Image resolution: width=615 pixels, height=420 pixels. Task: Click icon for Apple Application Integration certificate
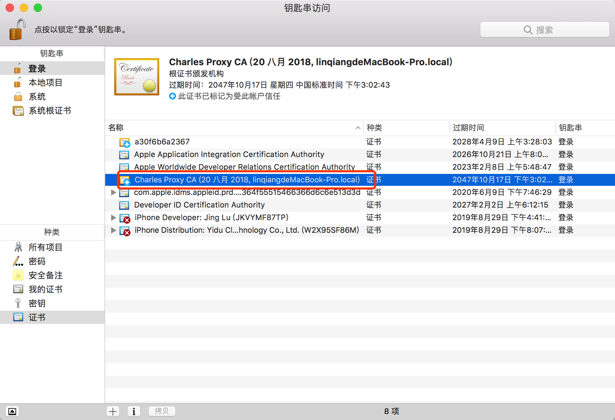coord(124,155)
